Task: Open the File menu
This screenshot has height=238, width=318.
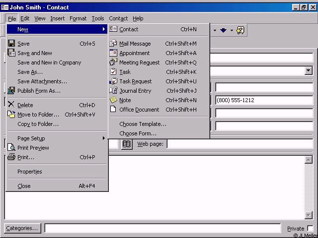Action: 12,19
